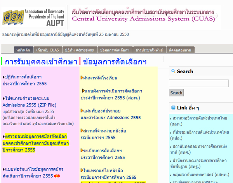Screen dimensions: 233x183
Task: Open the เกี่ยวกับ CUAS tab
Action: [47, 50]
